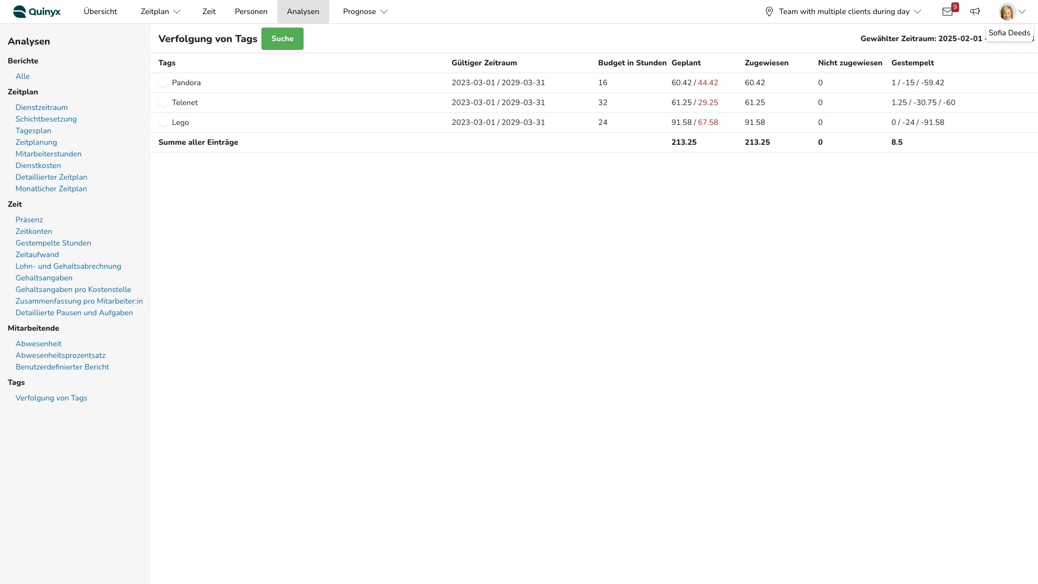This screenshot has width=1038, height=584.
Task: Click the Quinyx logo
Action: (x=37, y=12)
